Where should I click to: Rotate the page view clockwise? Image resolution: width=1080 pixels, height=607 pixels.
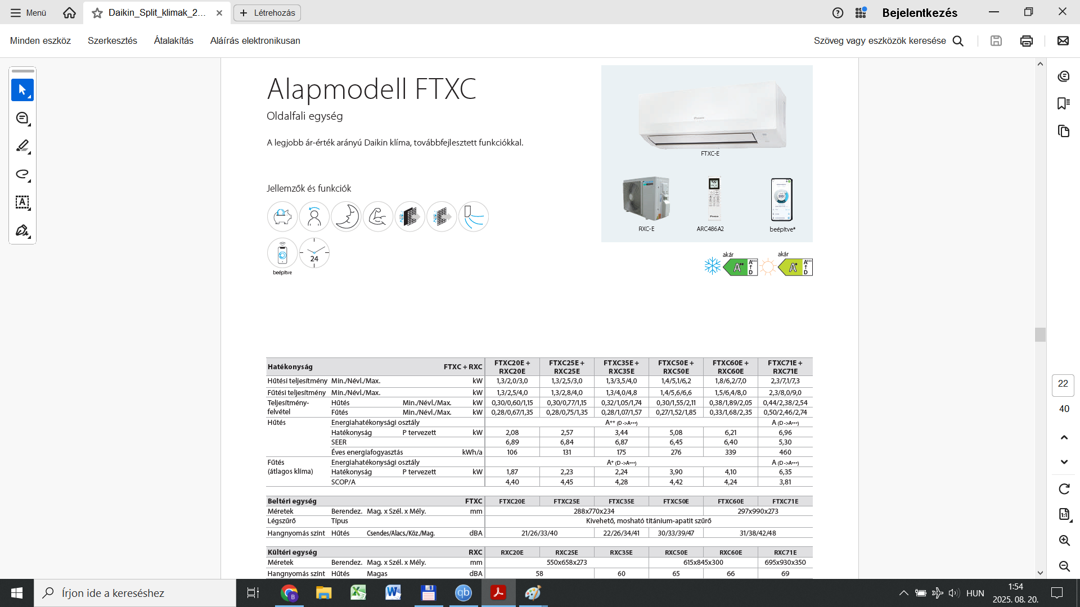coord(1064,489)
